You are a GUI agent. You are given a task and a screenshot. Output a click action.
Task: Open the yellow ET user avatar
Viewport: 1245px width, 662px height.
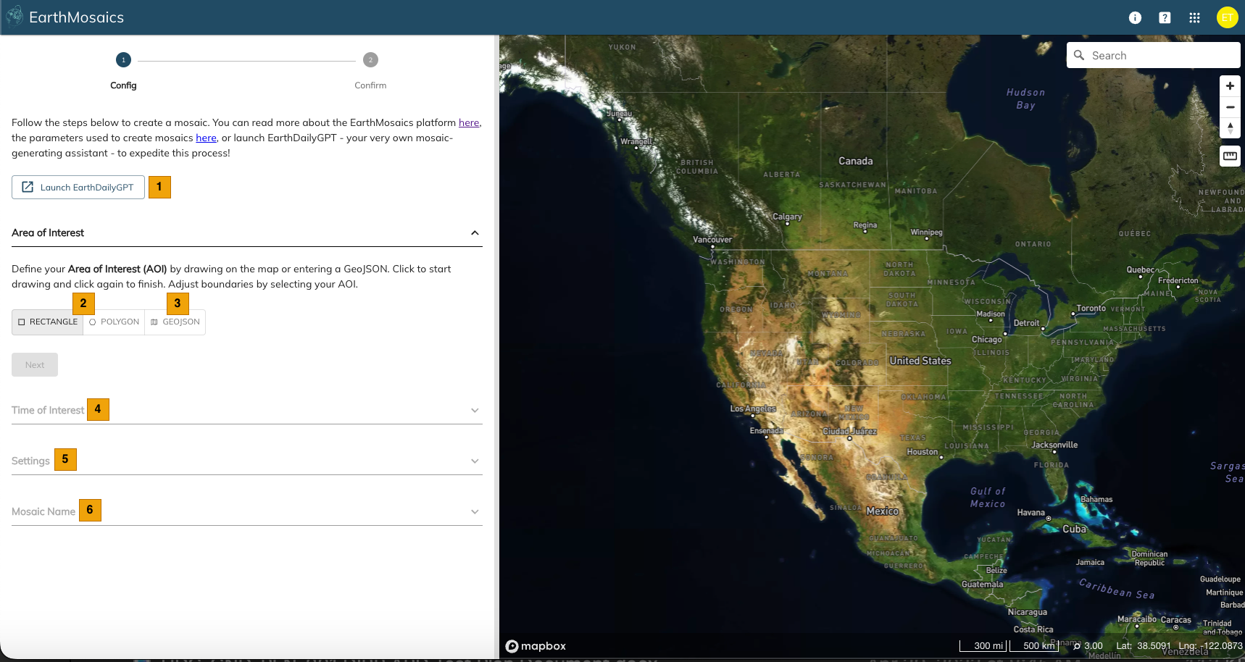1227,17
